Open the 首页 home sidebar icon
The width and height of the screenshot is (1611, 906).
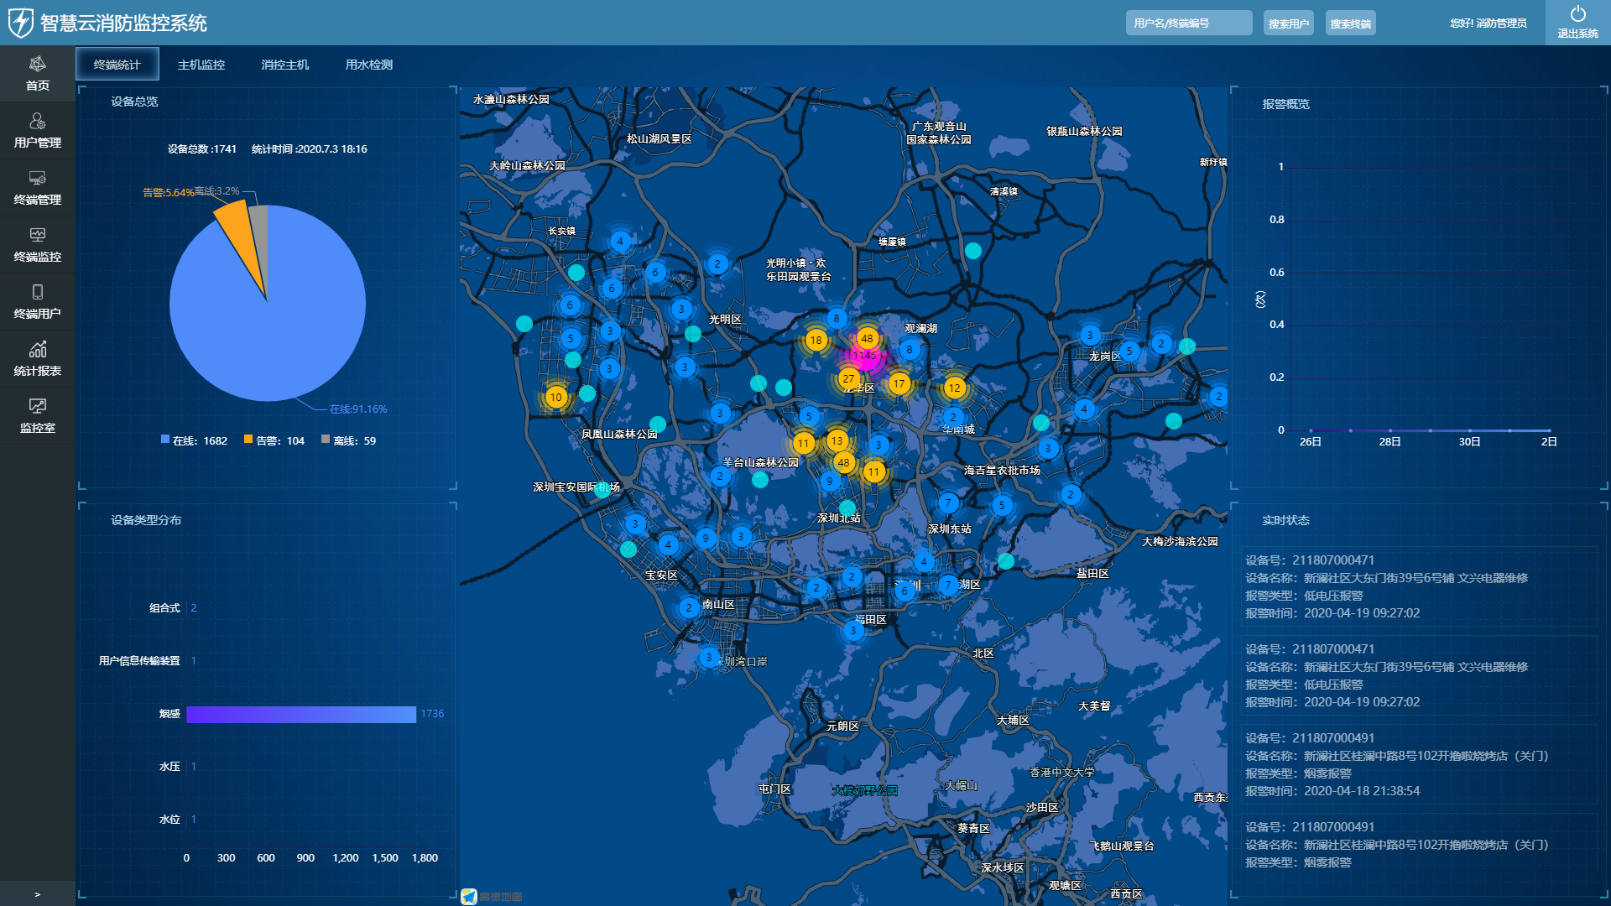point(38,65)
